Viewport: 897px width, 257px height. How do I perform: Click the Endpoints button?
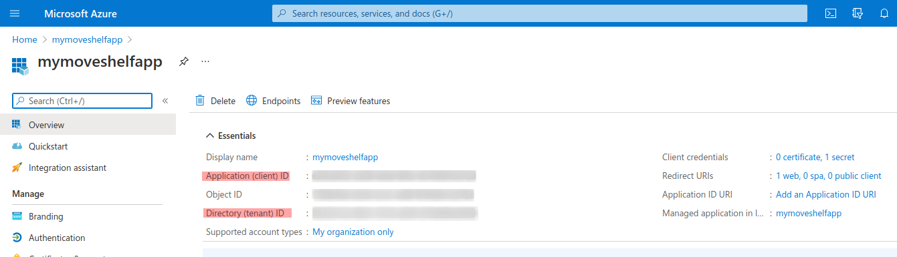[273, 101]
